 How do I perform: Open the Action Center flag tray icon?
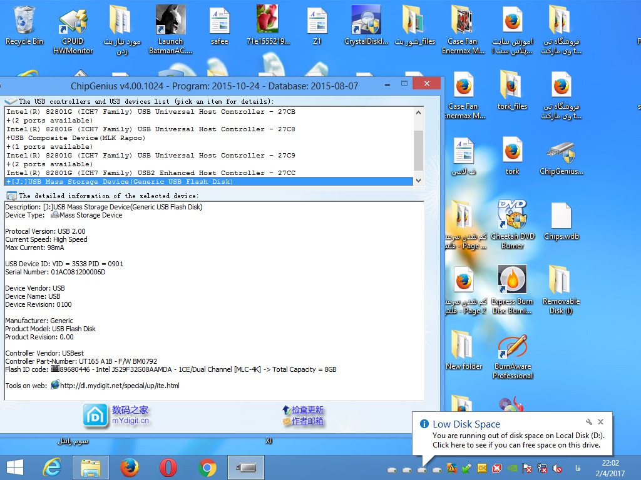(x=527, y=468)
